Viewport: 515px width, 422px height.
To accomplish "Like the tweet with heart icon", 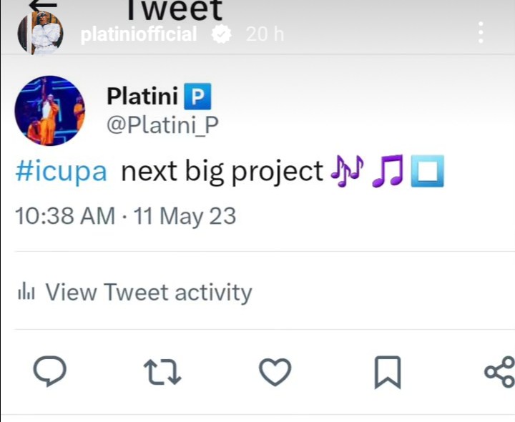I will coord(275,372).
